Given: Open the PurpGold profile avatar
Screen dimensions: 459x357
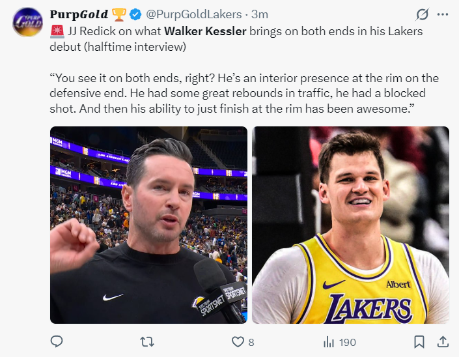Looking at the screenshot, I should click(27, 22).
